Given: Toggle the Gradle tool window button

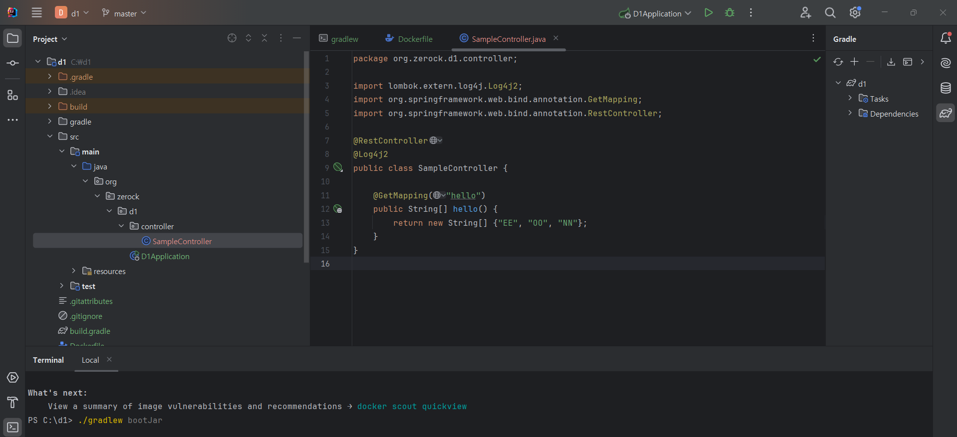Looking at the screenshot, I should (x=946, y=113).
